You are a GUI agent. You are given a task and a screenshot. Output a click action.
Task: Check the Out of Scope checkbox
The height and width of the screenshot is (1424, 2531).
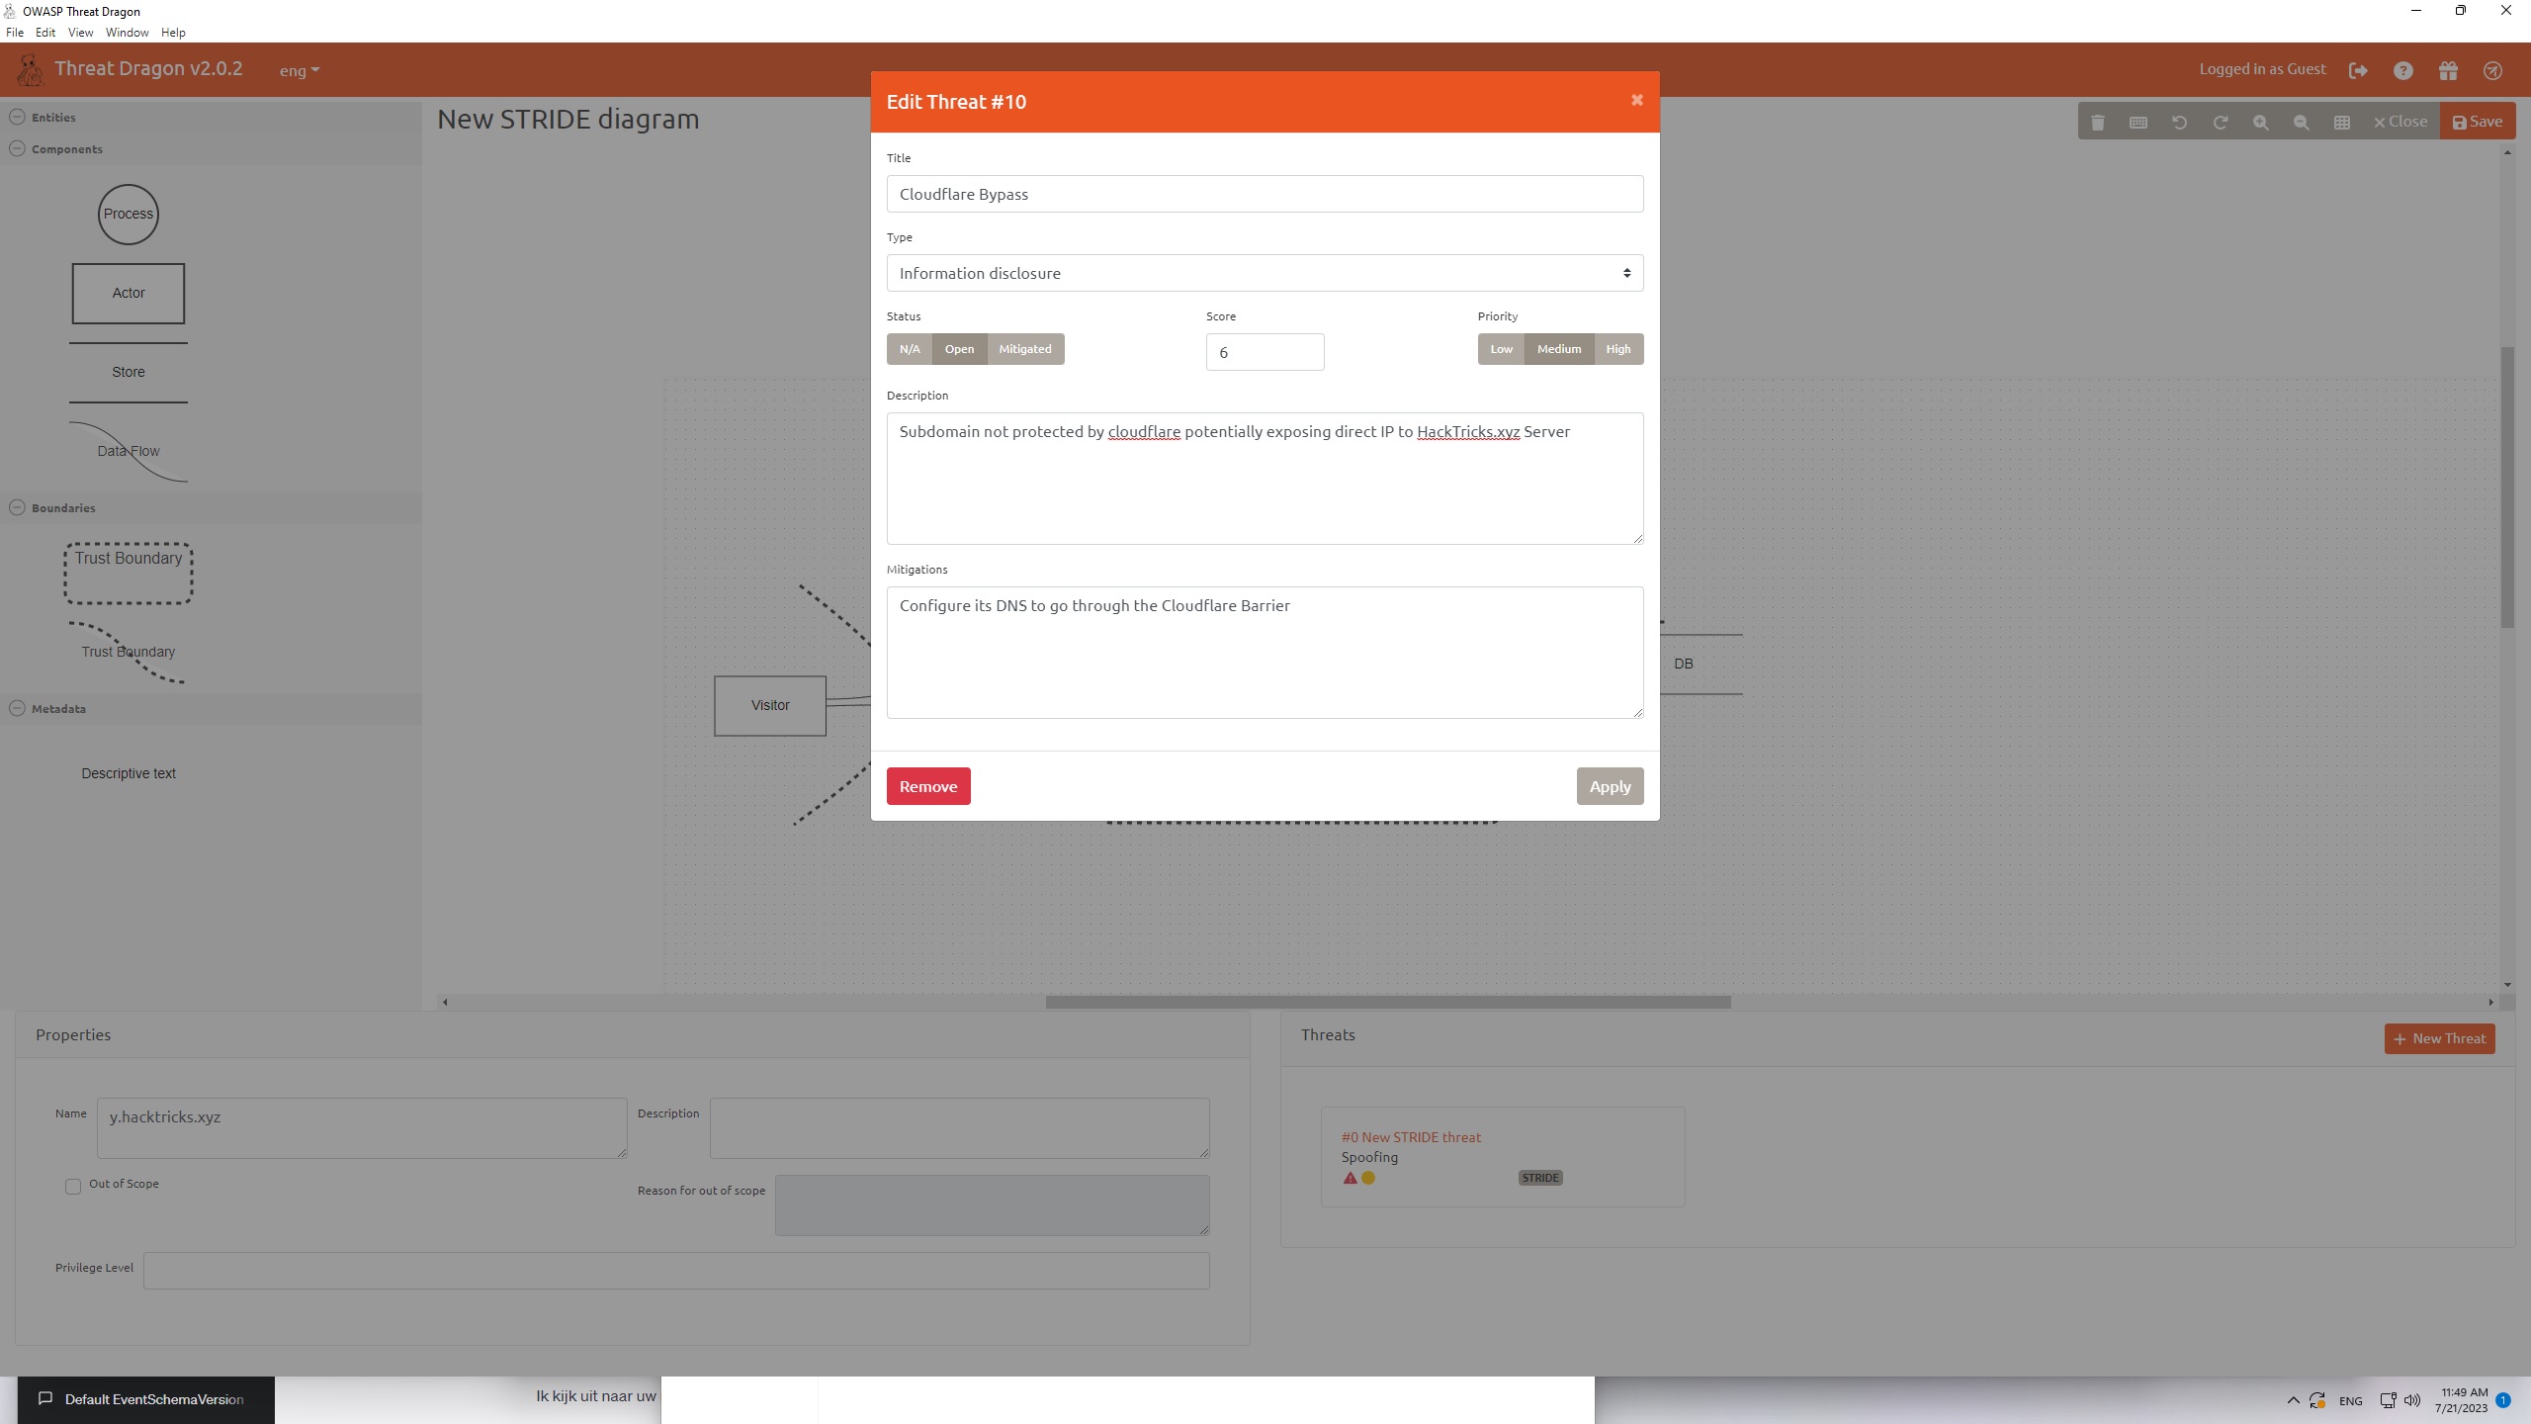coord(73,1186)
